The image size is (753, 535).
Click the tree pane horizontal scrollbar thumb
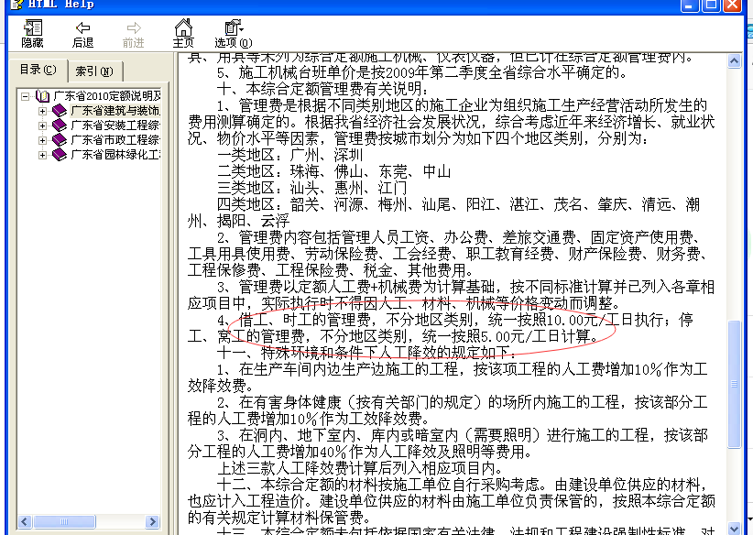click(x=64, y=521)
